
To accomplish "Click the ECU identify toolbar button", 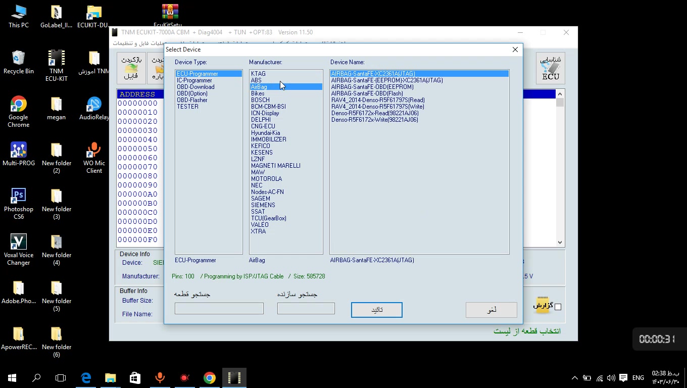I will click(x=551, y=68).
